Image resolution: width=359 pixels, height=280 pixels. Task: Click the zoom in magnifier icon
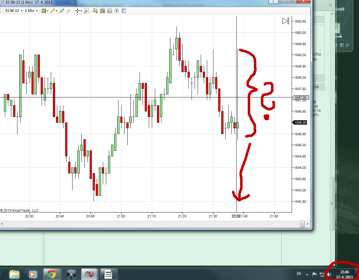coord(62,11)
